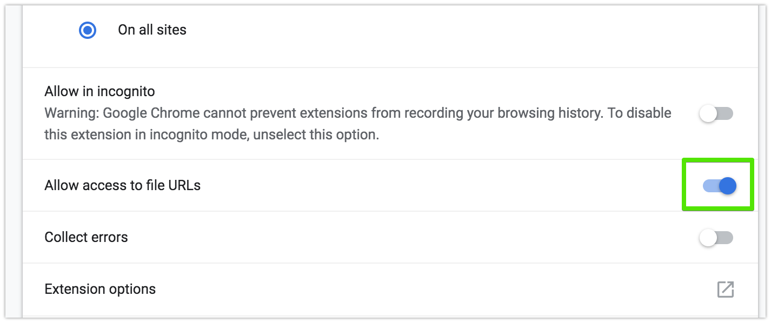Enable the Allow in incognito toggle

pos(716,113)
